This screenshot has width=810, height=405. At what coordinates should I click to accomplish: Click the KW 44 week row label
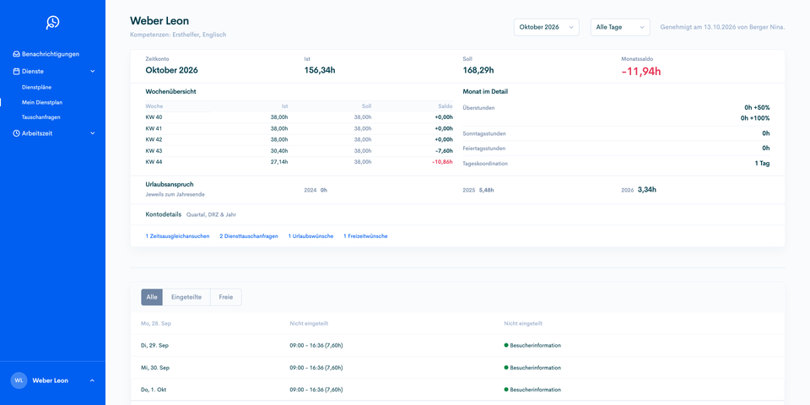click(154, 162)
